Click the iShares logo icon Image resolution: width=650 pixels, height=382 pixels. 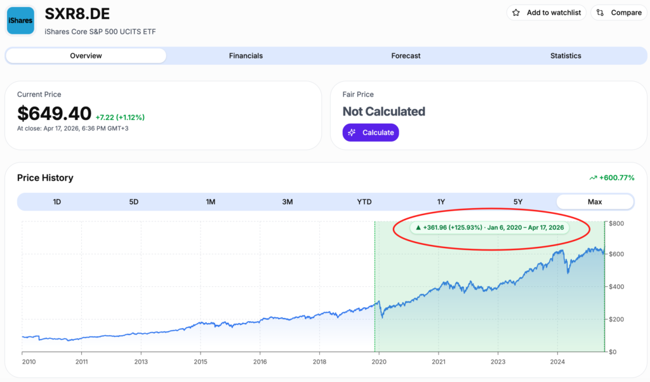(x=20, y=21)
